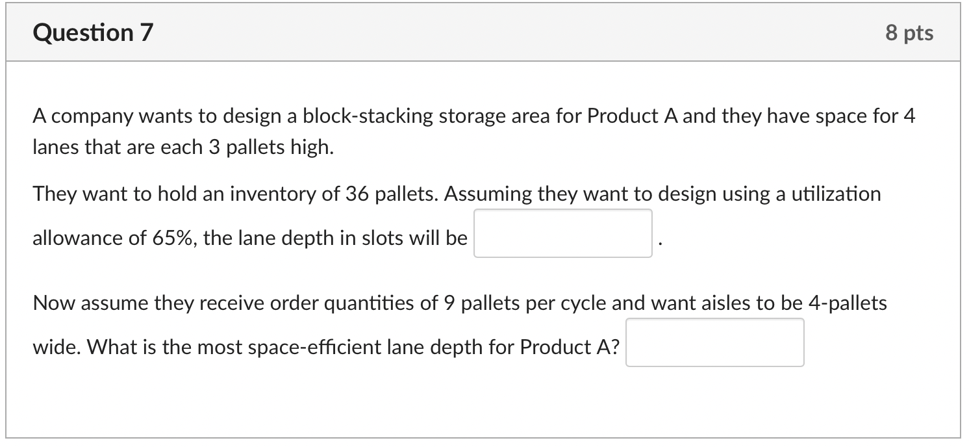Viewport: 969px width, 447px height.
Task: Click the field following Product A question mark
Action: pos(714,342)
